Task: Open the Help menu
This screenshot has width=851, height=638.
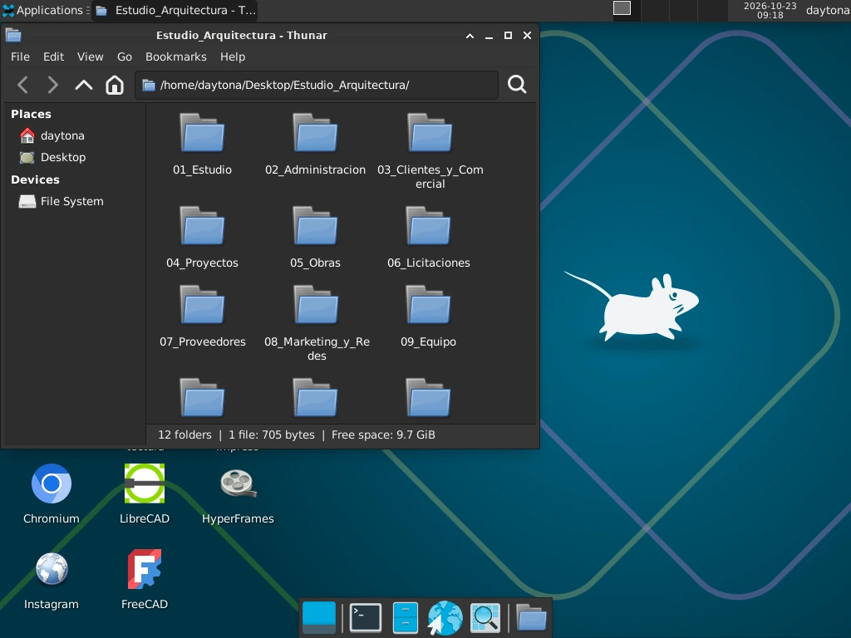Action: [x=233, y=57]
